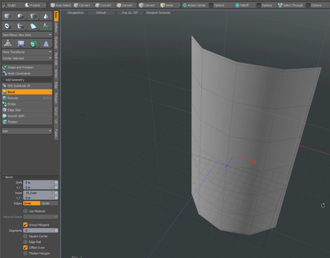Screen dimensions: 330x258
Task: Enable the Square Corner checkbox
Action: pyautogui.click(x=25, y=236)
